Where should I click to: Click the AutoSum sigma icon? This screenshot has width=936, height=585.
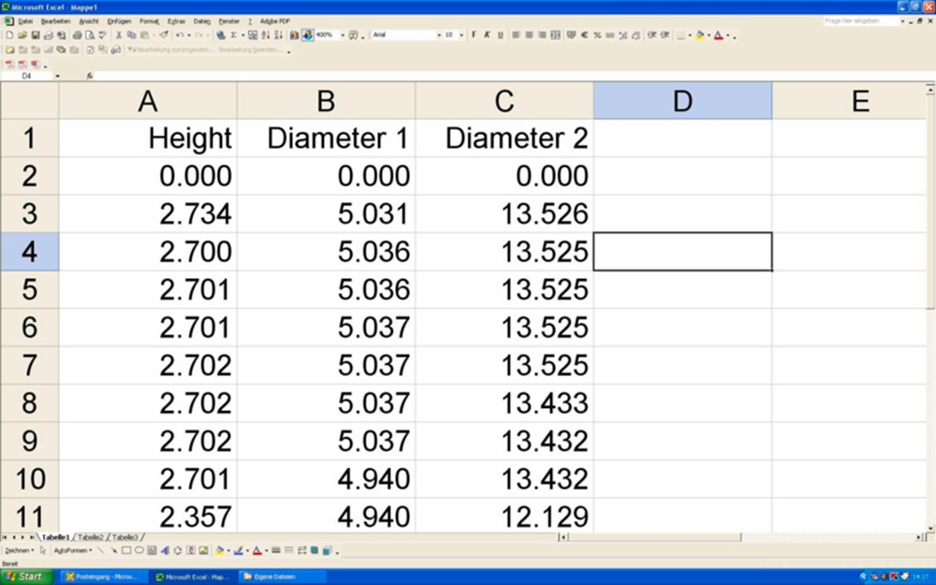tap(233, 35)
